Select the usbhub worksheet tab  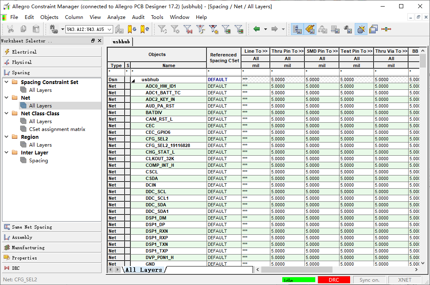[x=121, y=42]
